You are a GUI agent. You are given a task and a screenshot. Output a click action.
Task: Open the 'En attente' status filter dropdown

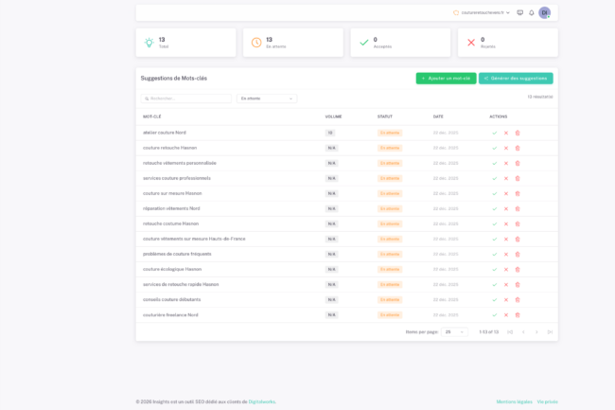pyautogui.click(x=266, y=98)
